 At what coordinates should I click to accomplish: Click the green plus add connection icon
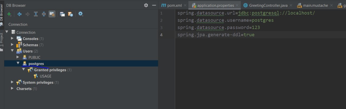tap(9, 14)
